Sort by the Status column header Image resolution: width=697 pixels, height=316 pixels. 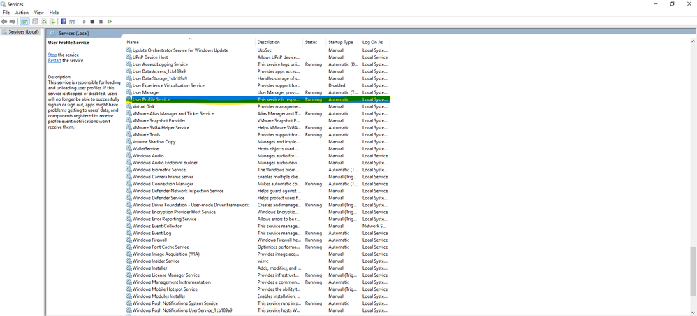[x=314, y=42]
